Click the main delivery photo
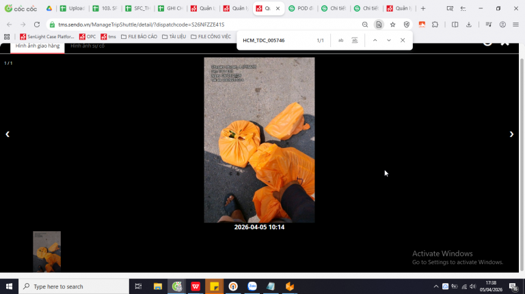 [260, 140]
